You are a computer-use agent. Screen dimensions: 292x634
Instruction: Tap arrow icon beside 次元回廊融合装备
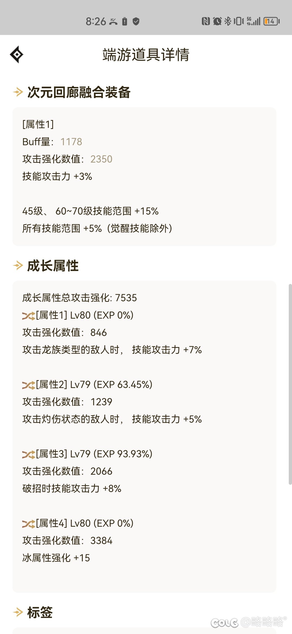tap(18, 92)
